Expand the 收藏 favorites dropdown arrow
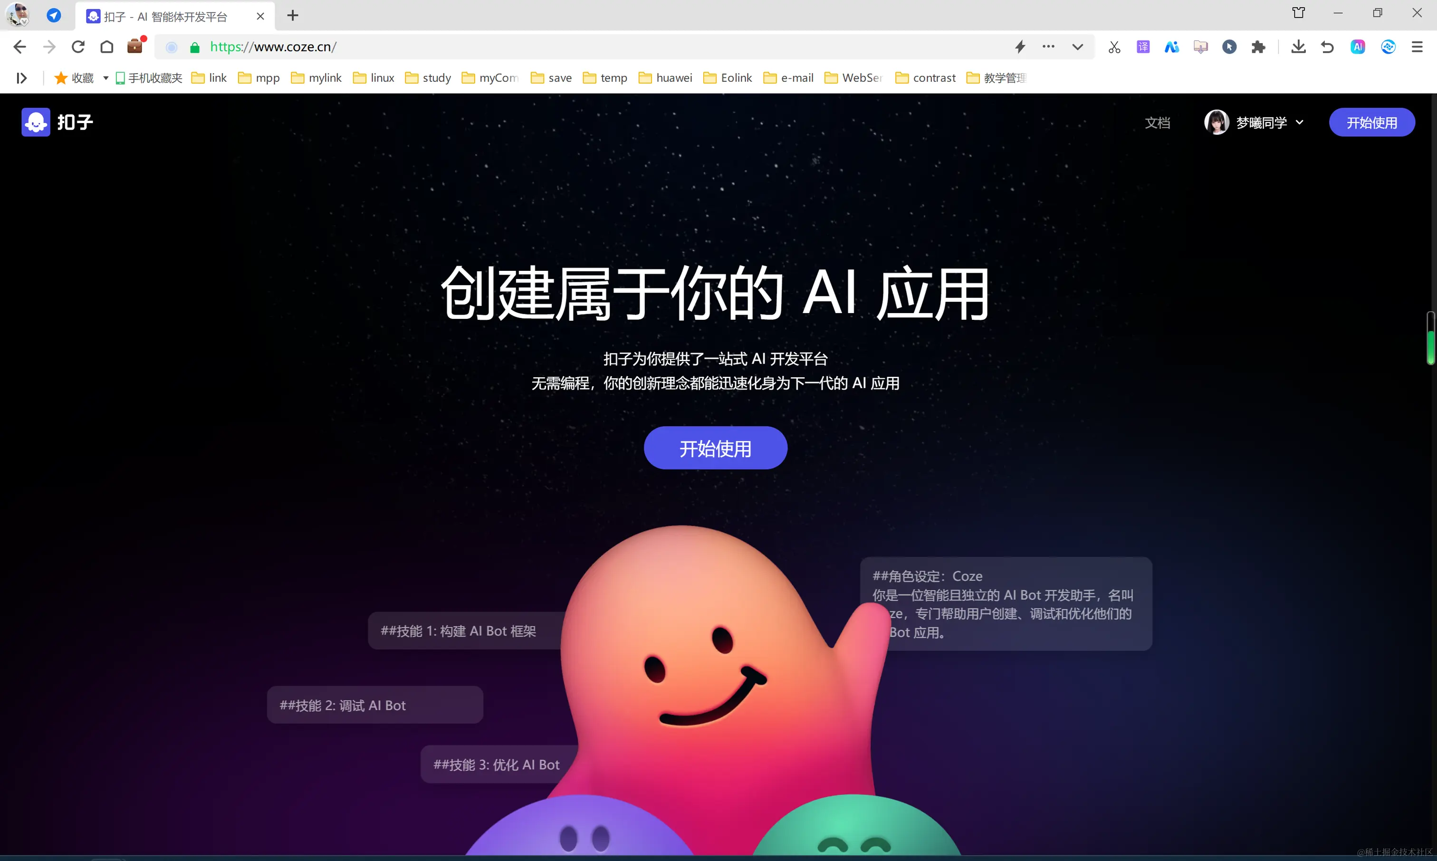This screenshot has height=861, width=1437. [105, 78]
